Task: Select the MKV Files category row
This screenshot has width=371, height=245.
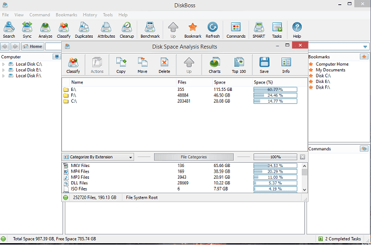Action: point(182,165)
